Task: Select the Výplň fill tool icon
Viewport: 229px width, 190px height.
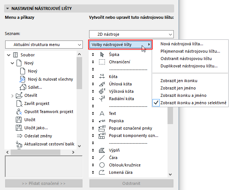Action: [x=102, y=150]
